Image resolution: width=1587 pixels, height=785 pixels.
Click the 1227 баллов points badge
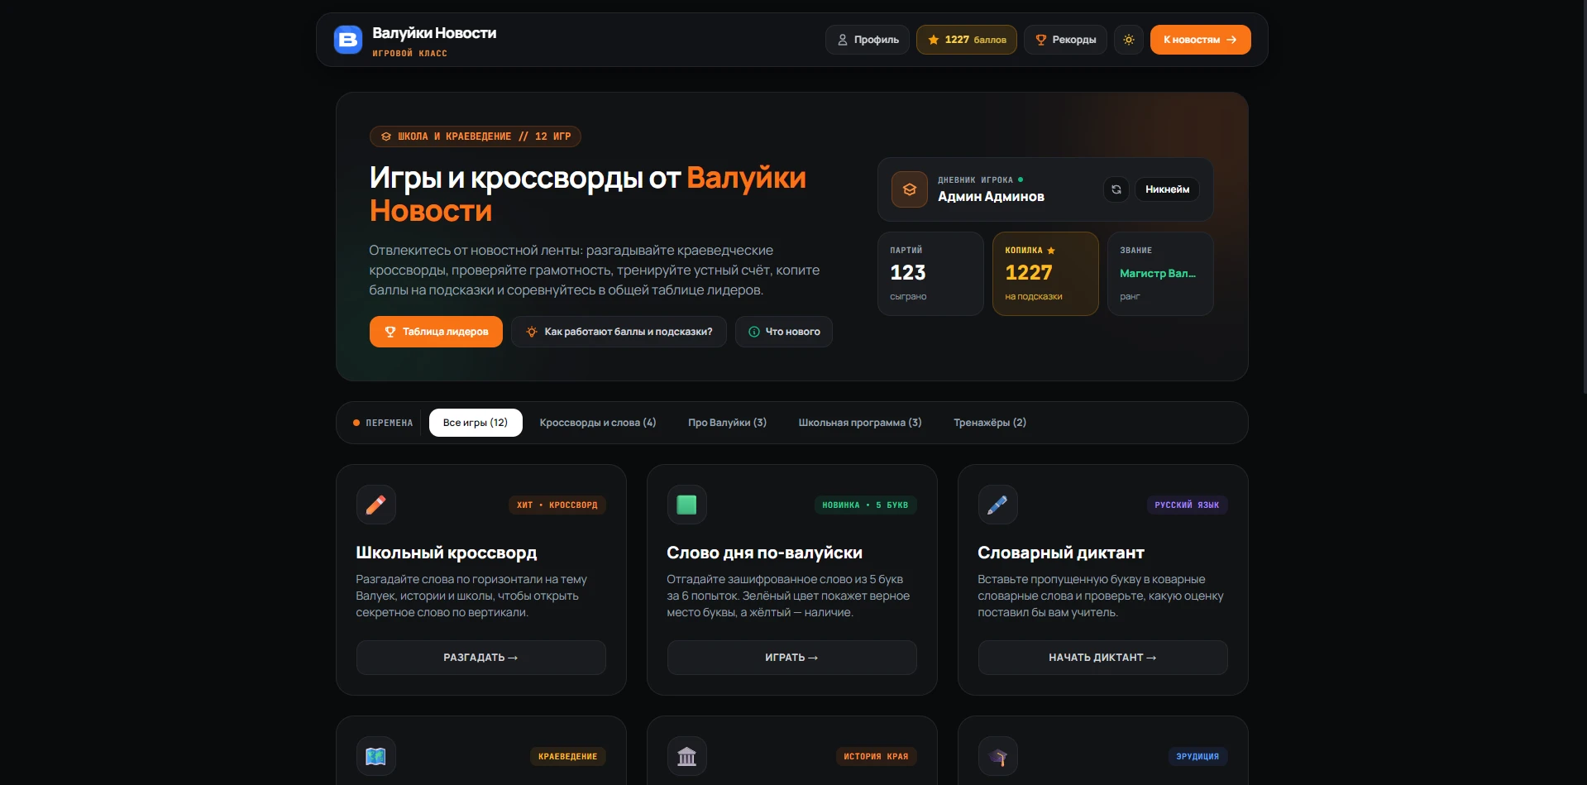pyautogui.click(x=967, y=40)
